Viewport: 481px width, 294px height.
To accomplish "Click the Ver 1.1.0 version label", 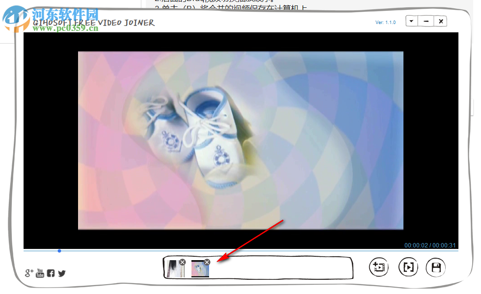I will click(x=386, y=22).
